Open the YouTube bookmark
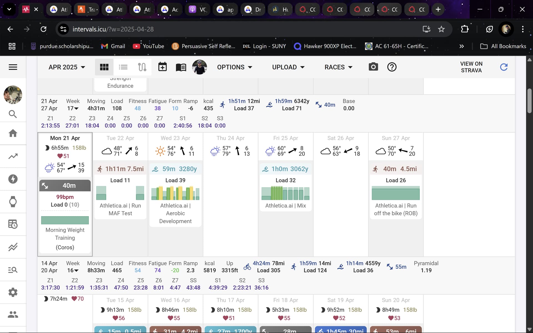Screen dimensions: 533x333 click(149, 46)
